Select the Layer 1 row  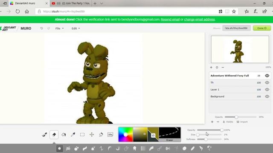pyautogui.click(x=240, y=90)
